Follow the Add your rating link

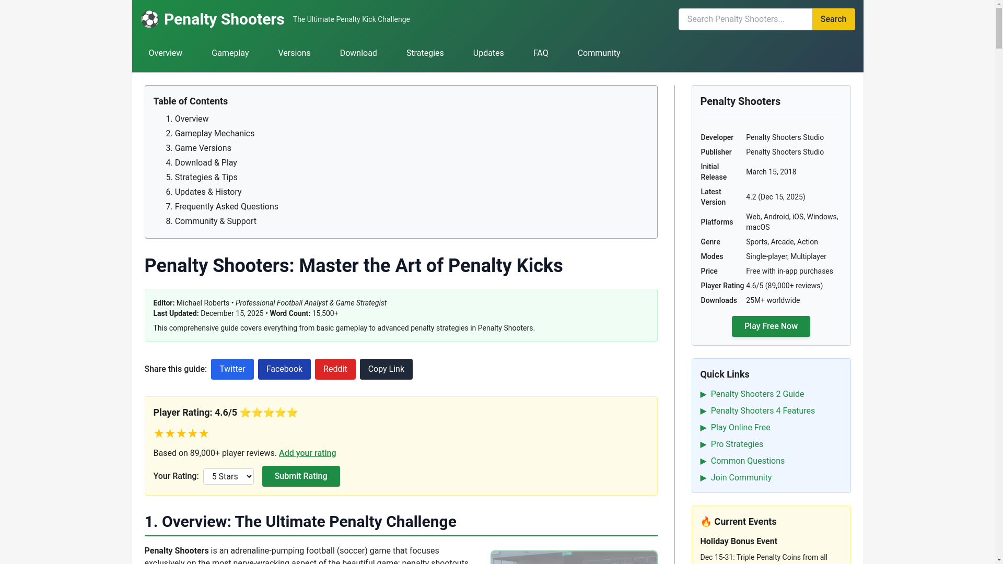pyautogui.click(x=307, y=453)
